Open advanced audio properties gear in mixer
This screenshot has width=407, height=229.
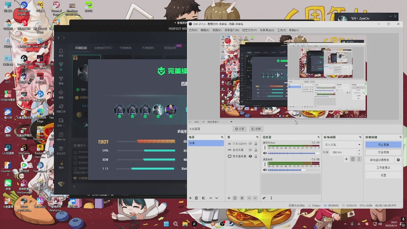point(264,198)
